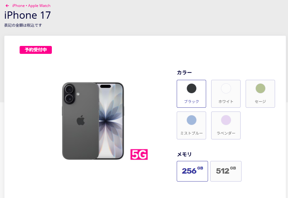288x198 pixels.
Task: Click the 予約受付中 pink badge
Action: [36, 50]
